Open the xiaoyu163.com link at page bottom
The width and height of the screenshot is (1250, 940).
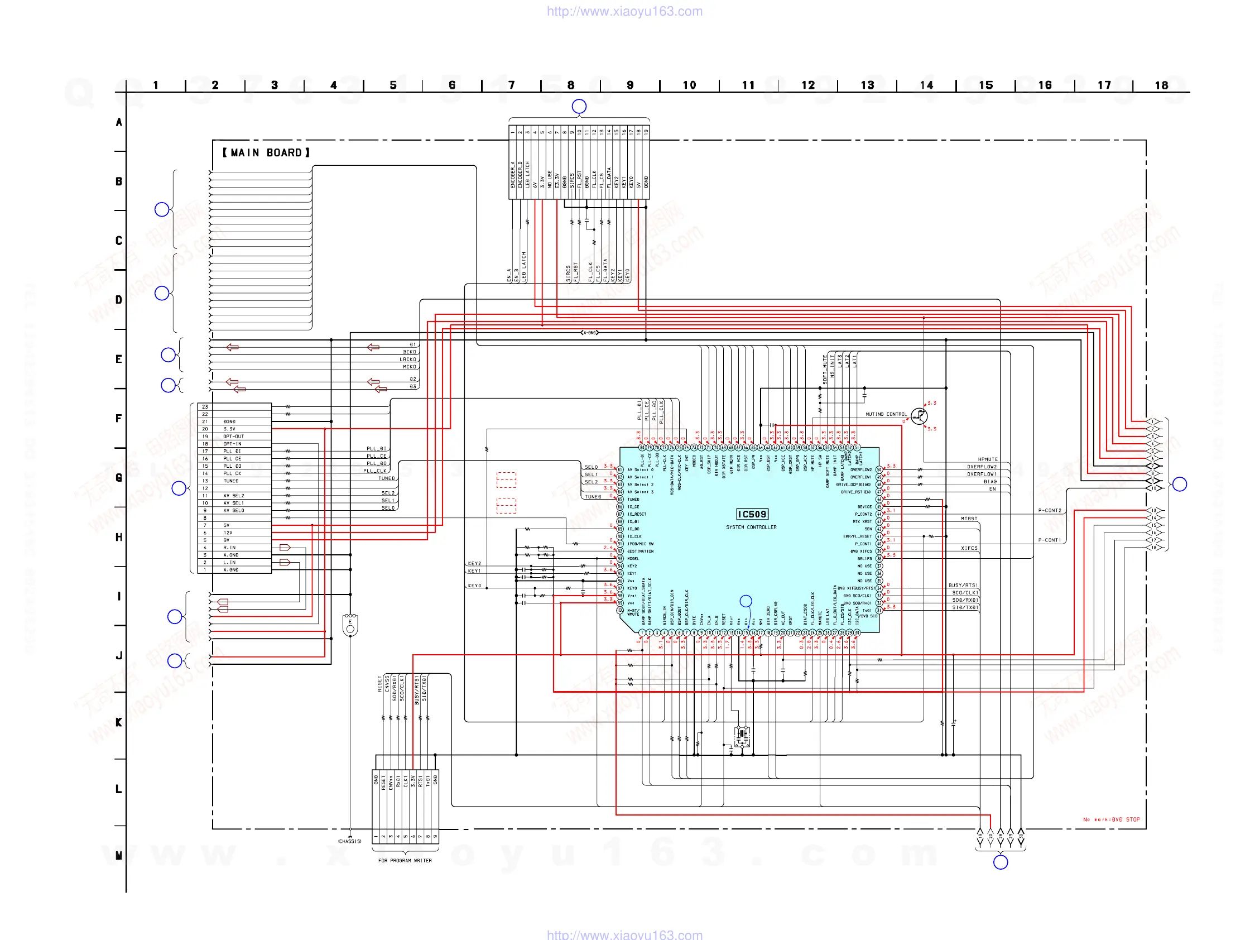click(624, 934)
